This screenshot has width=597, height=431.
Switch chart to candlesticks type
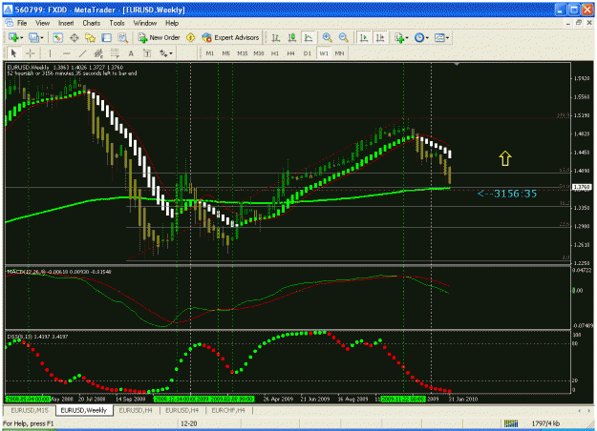point(292,37)
